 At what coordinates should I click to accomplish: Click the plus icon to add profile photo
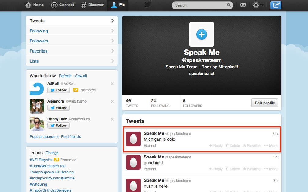[x=202, y=34]
